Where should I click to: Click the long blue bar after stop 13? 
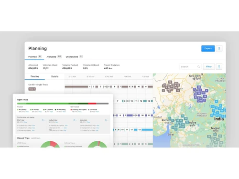147,130
